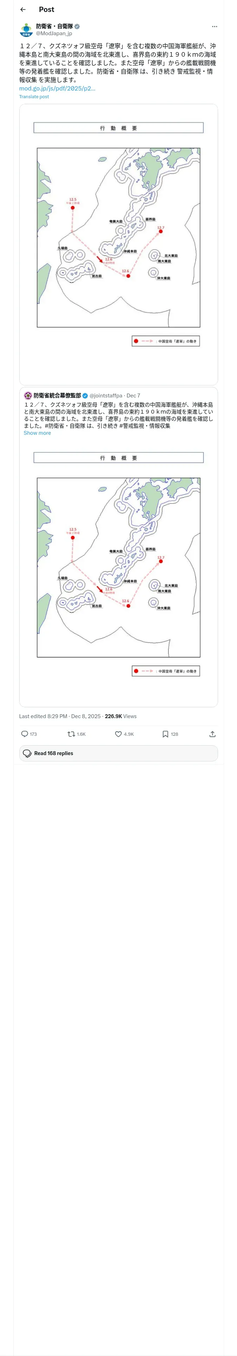The image size is (237, 1356).
Task: Click the repost icon showing 1.6K
Action: 71,734
